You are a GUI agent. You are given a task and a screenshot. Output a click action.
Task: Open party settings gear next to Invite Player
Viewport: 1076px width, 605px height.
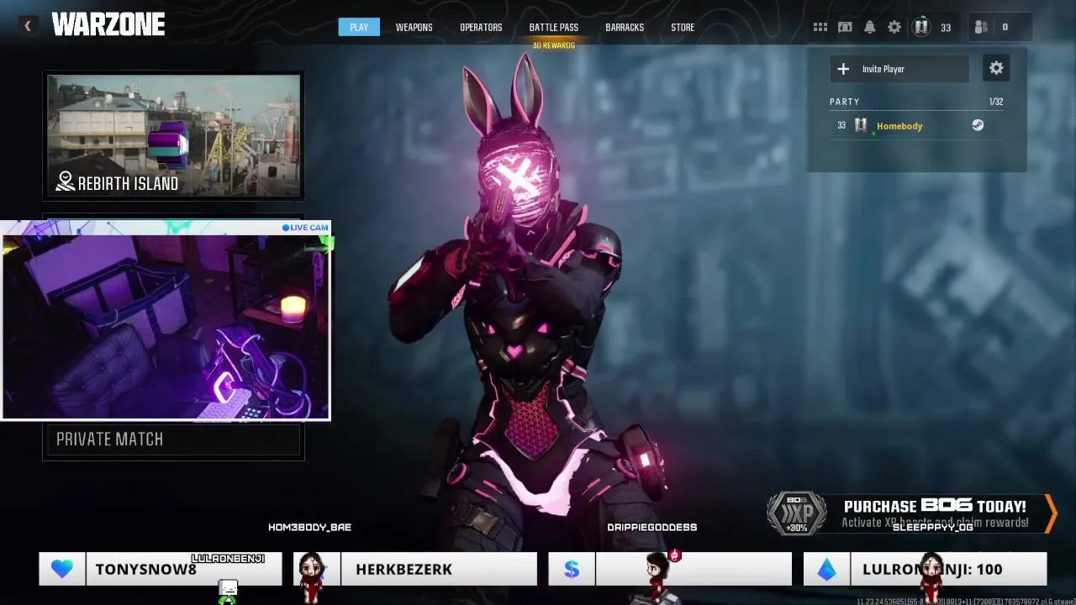click(x=996, y=69)
